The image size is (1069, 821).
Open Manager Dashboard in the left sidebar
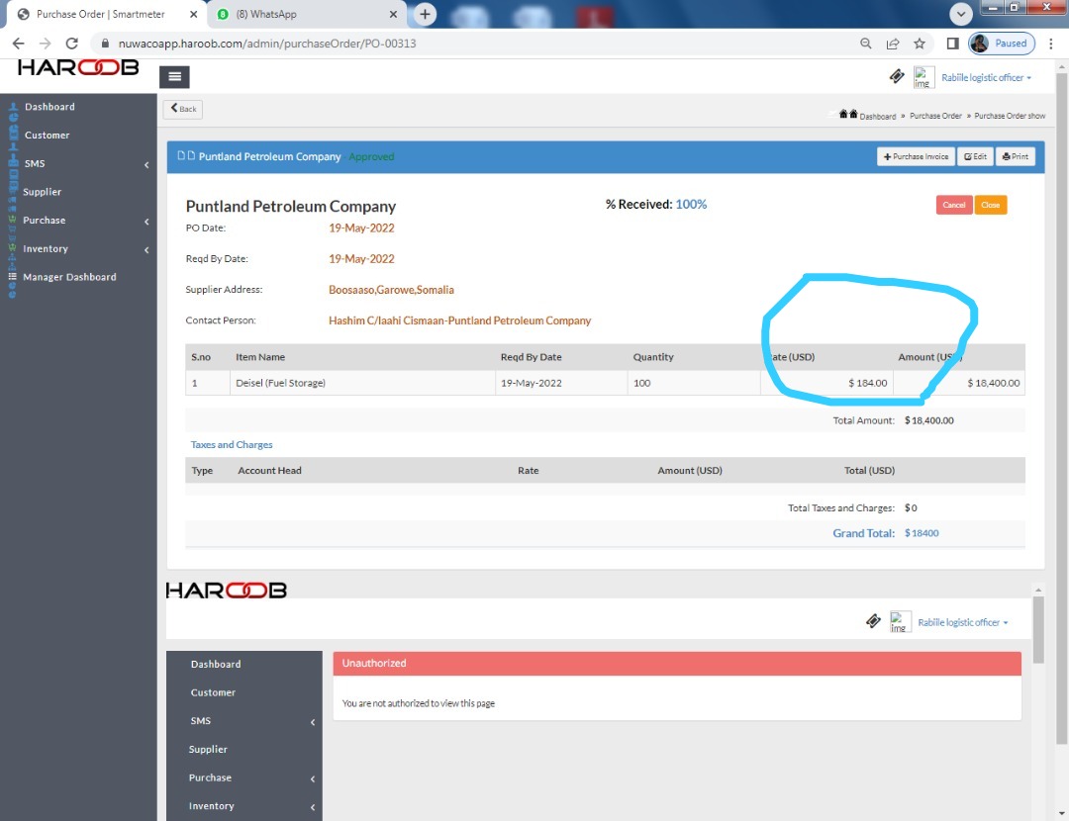coord(69,277)
